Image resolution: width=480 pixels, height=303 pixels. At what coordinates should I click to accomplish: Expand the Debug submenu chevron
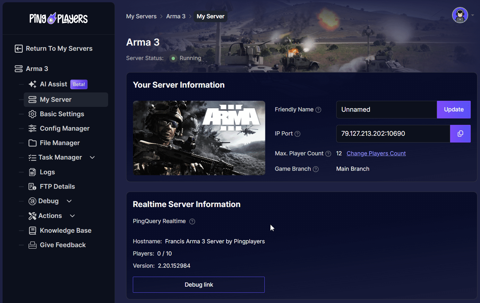(x=69, y=201)
